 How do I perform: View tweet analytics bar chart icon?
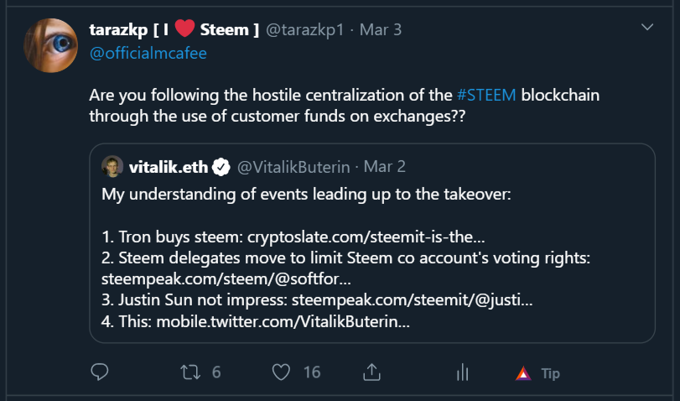(x=461, y=372)
